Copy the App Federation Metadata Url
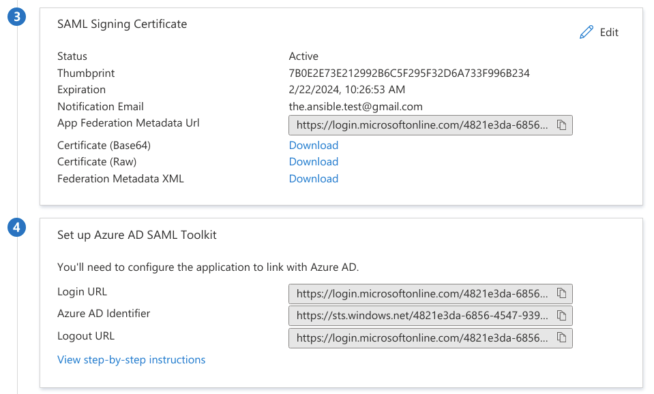This screenshot has width=654, height=394. click(561, 125)
